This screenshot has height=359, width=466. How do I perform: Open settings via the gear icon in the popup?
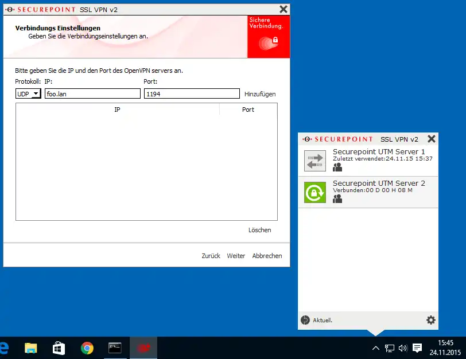(431, 320)
